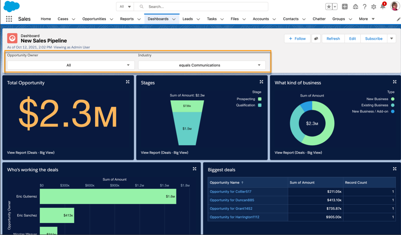Expand the Stages widget to full screen
Viewport: 401px width, 235px height.
[261, 82]
